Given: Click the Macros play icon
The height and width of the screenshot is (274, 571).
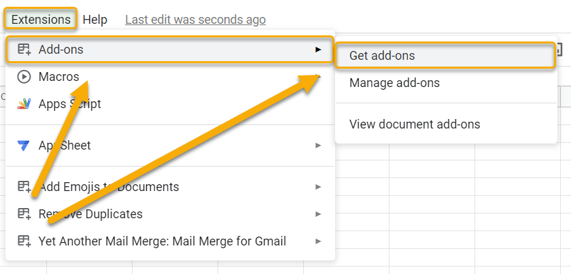Looking at the screenshot, I should 24,77.
